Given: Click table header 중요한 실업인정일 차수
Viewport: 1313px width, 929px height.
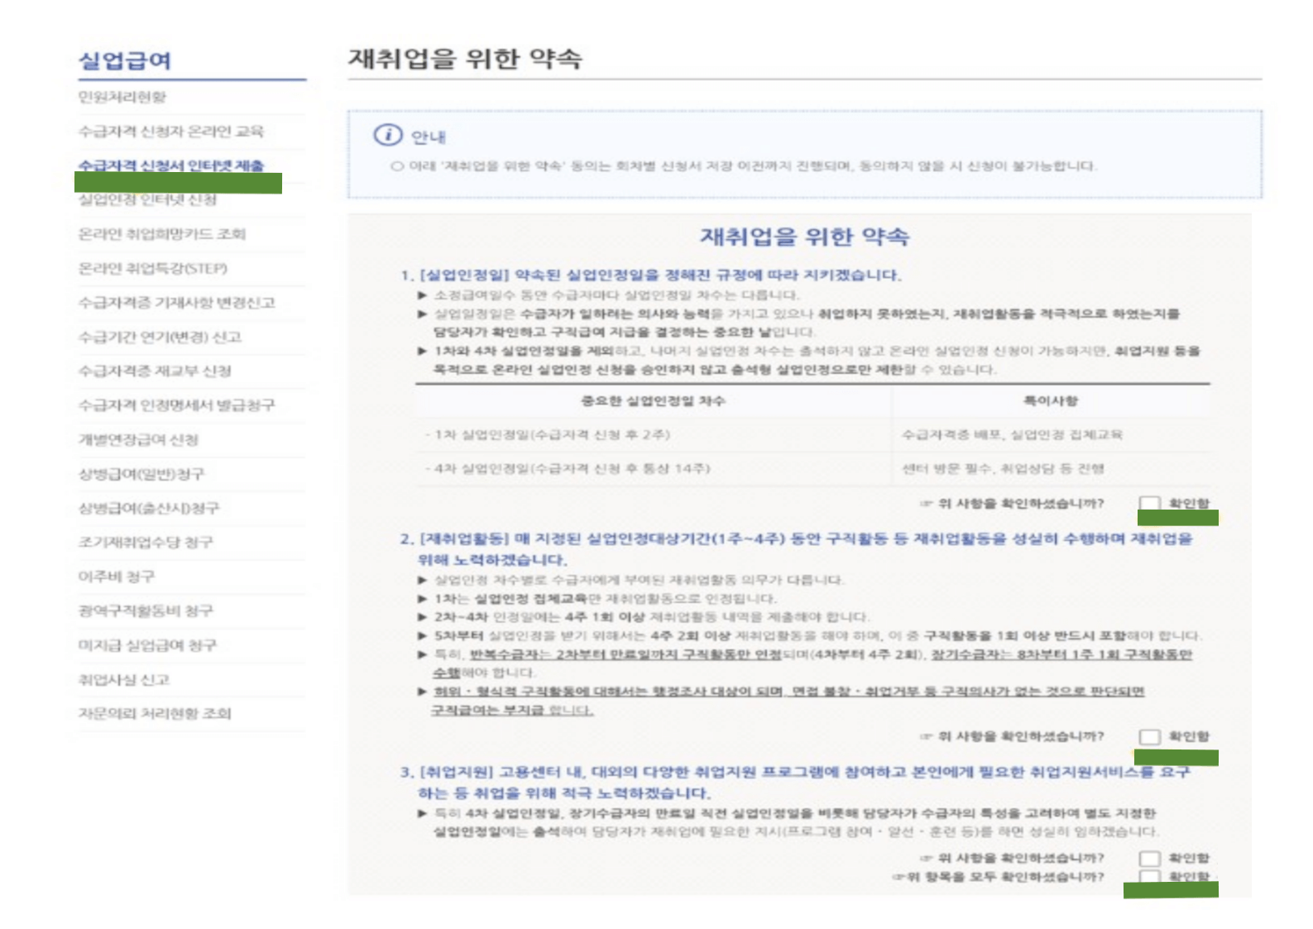Looking at the screenshot, I should [653, 401].
